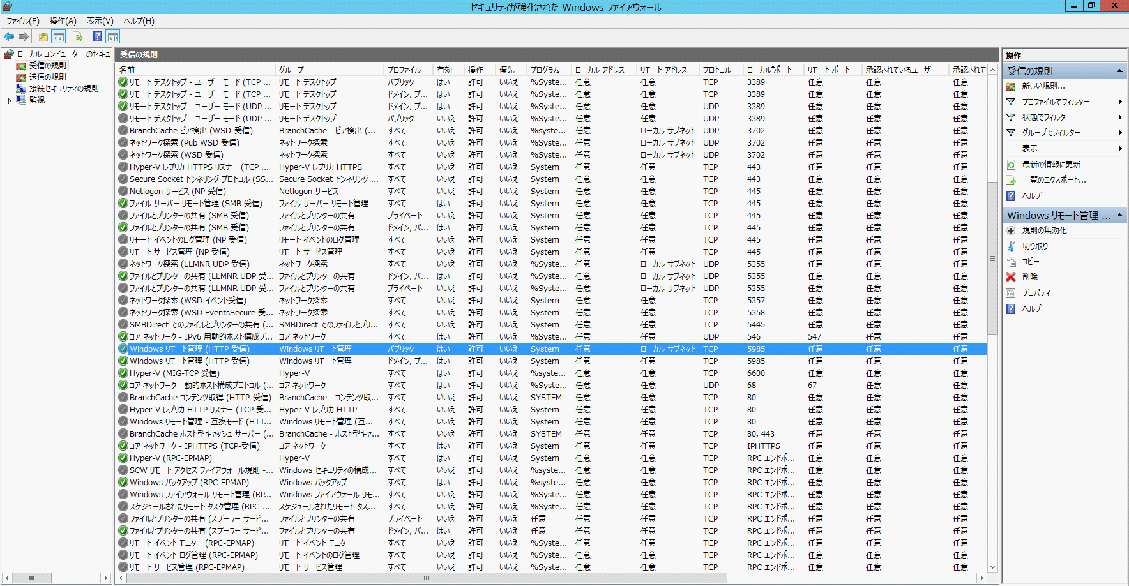Screen dimensions: 1129x586
Task: Click the tree pane scroll right arrow
Action: click(105, 578)
